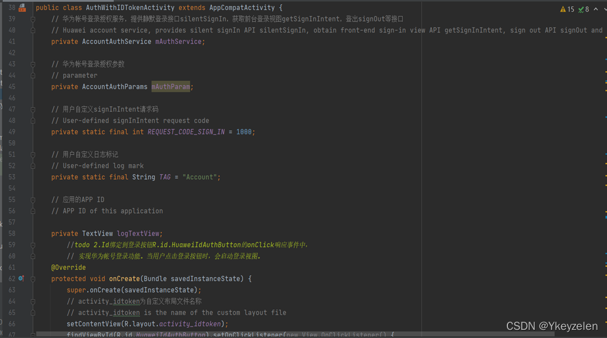
Task: Click line number 58 in the gutter
Action: pyautogui.click(x=12, y=233)
